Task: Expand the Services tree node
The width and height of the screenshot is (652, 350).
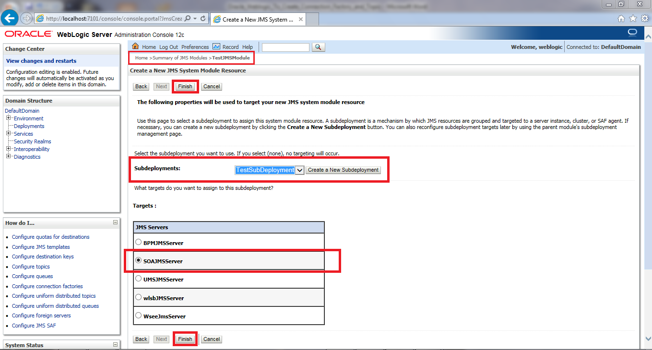Action: coord(9,134)
